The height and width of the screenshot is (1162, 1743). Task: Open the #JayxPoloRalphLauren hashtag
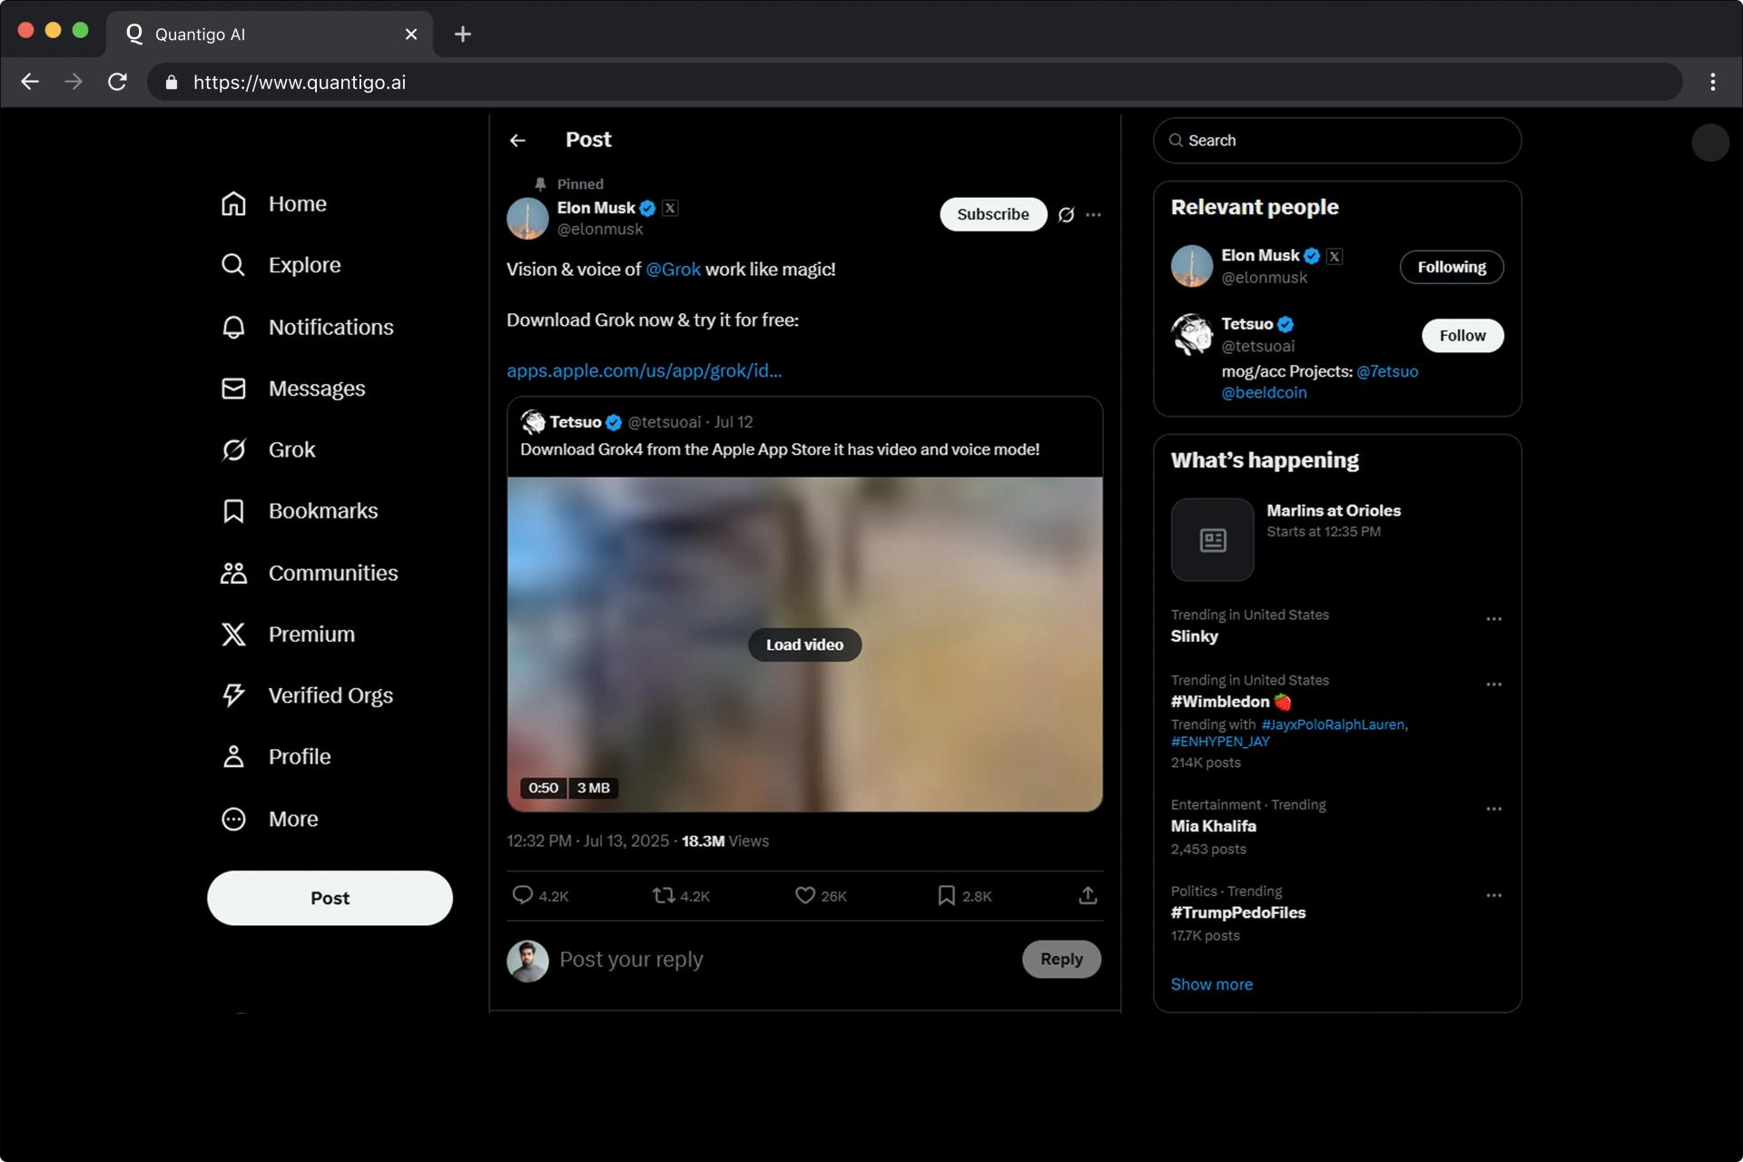pos(1334,724)
